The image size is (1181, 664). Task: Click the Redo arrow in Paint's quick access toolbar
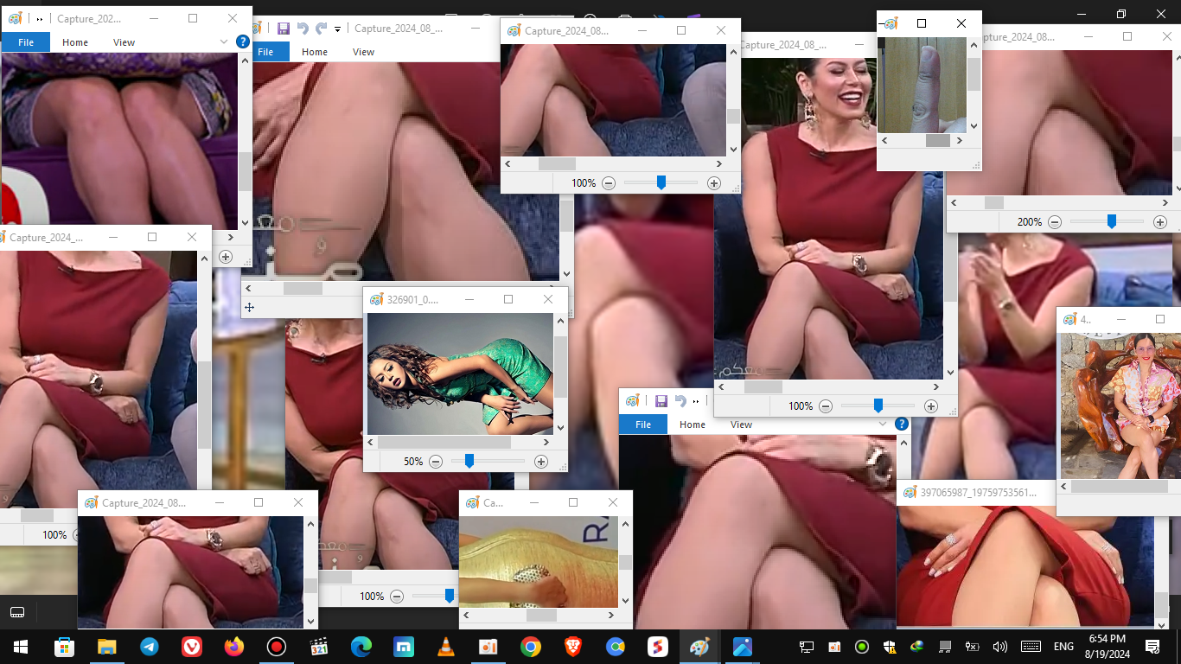(321, 29)
